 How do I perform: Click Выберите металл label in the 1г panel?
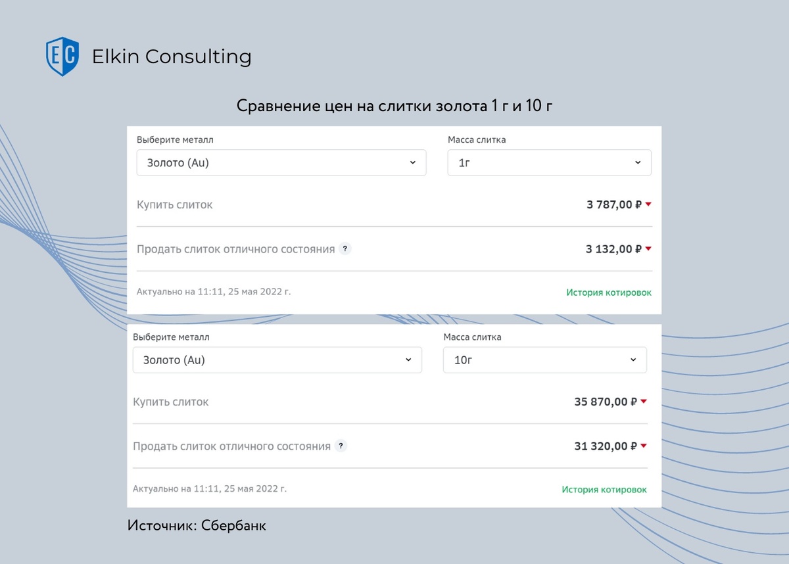(175, 139)
